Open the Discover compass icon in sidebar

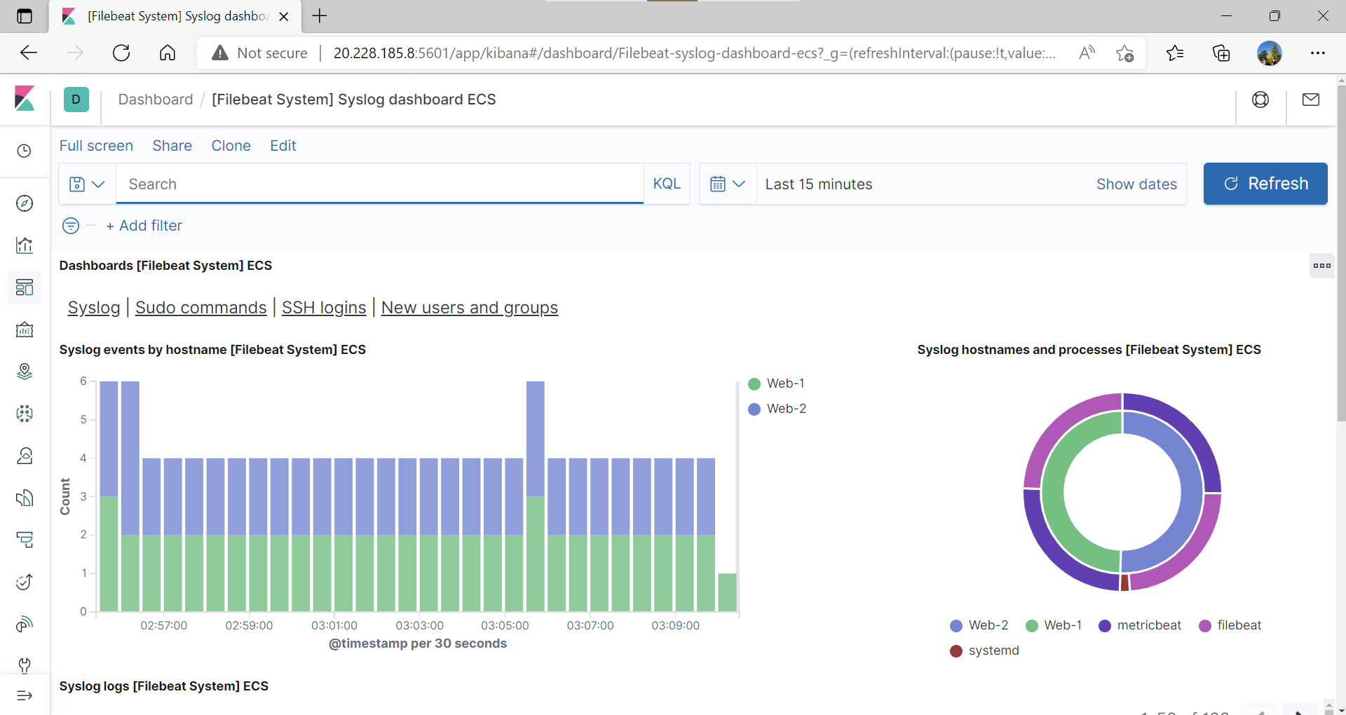click(x=24, y=204)
